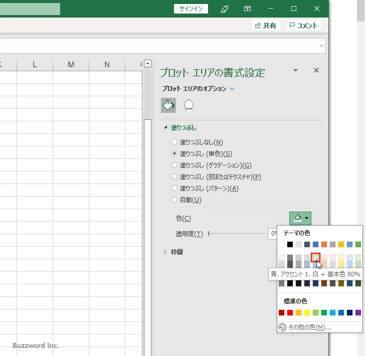Select 'No fill' (塗りつぶしなし) radio button
Image resolution: width=365 pixels, height=356 pixels.
[x=174, y=142]
